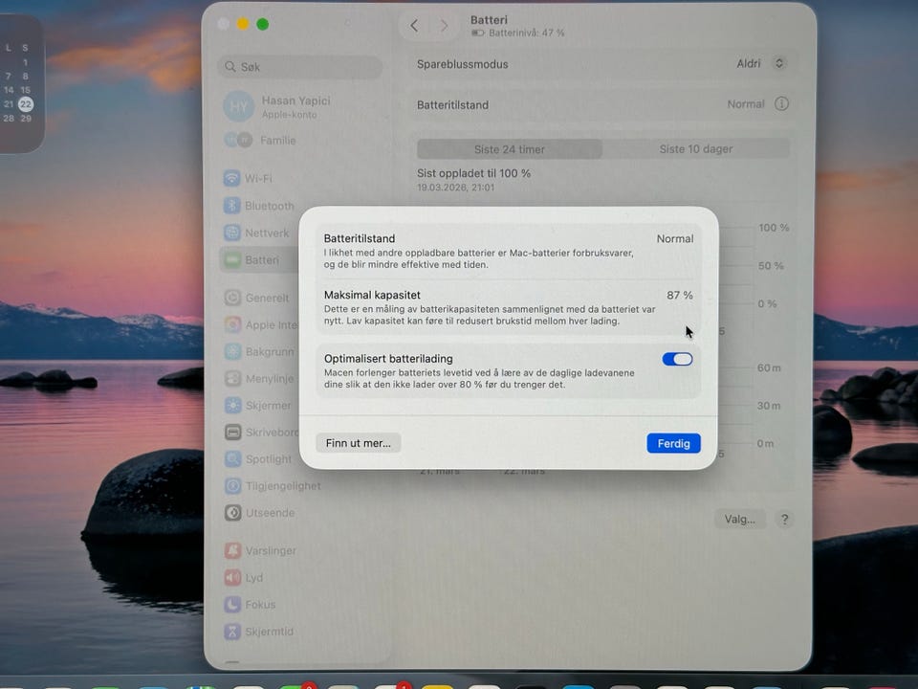
Task: Open Lyd speaker icon
Action: click(x=232, y=578)
